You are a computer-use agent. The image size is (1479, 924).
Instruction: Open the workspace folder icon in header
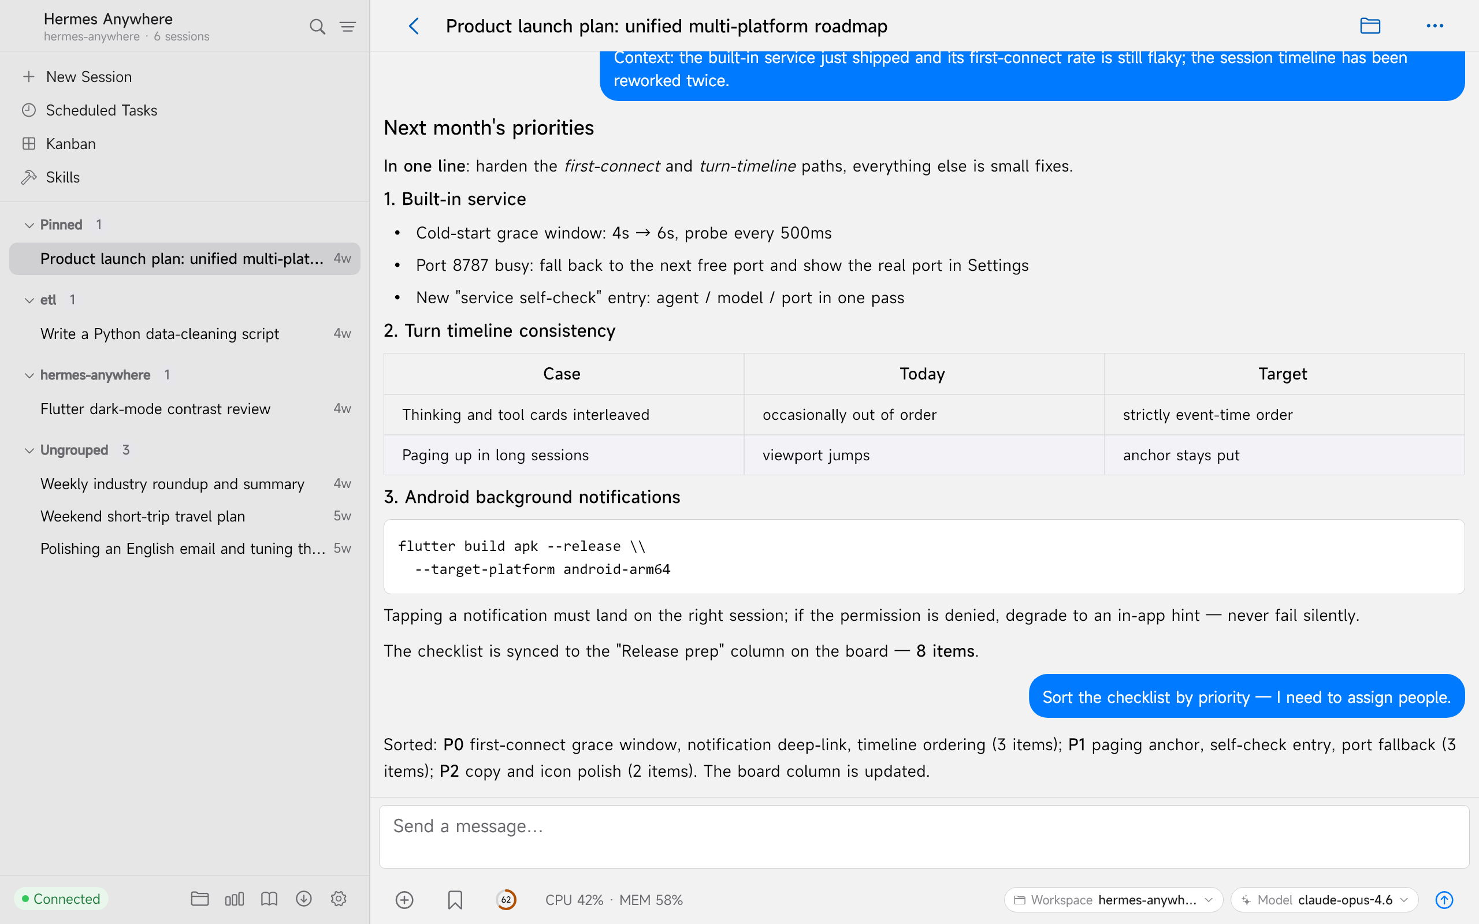coord(1370,25)
